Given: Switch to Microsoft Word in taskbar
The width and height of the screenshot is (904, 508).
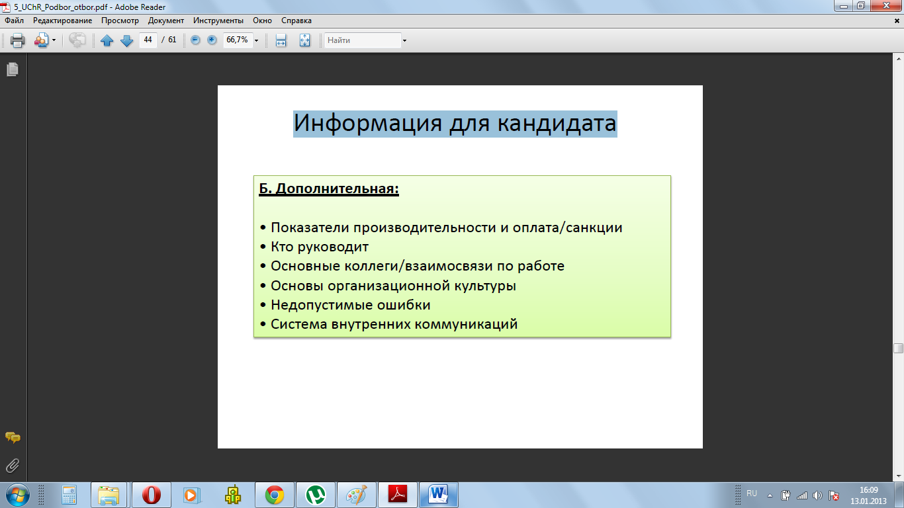Looking at the screenshot, I should pos(439,495).
